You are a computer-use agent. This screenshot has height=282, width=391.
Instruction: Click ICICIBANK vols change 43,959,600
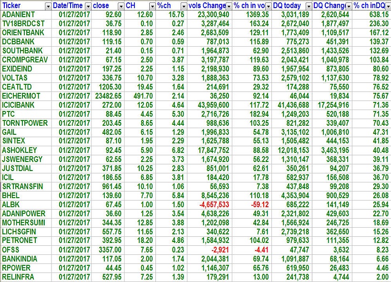pyautogui.click(x=214, y=105)
